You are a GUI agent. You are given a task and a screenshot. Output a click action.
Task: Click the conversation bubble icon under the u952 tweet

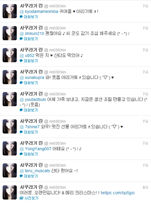(21, 61)
